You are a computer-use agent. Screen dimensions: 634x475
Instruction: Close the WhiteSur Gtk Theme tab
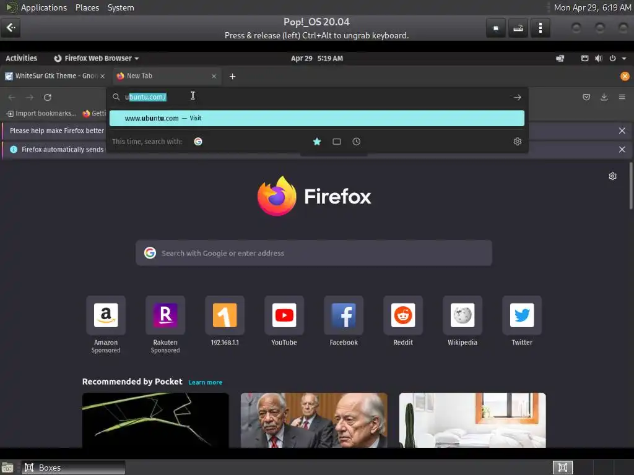point(102,76)
